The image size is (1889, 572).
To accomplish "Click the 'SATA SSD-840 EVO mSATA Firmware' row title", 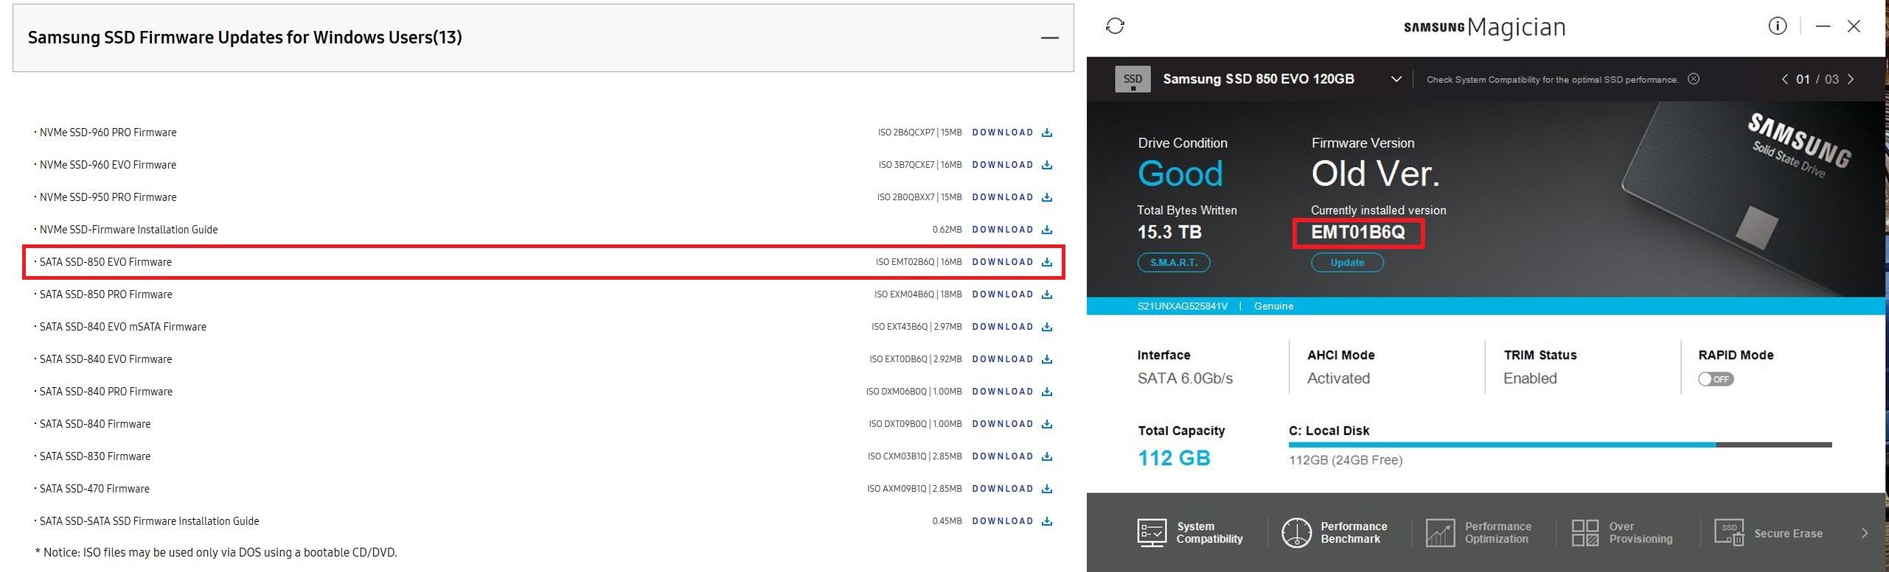I will [123, 327].
